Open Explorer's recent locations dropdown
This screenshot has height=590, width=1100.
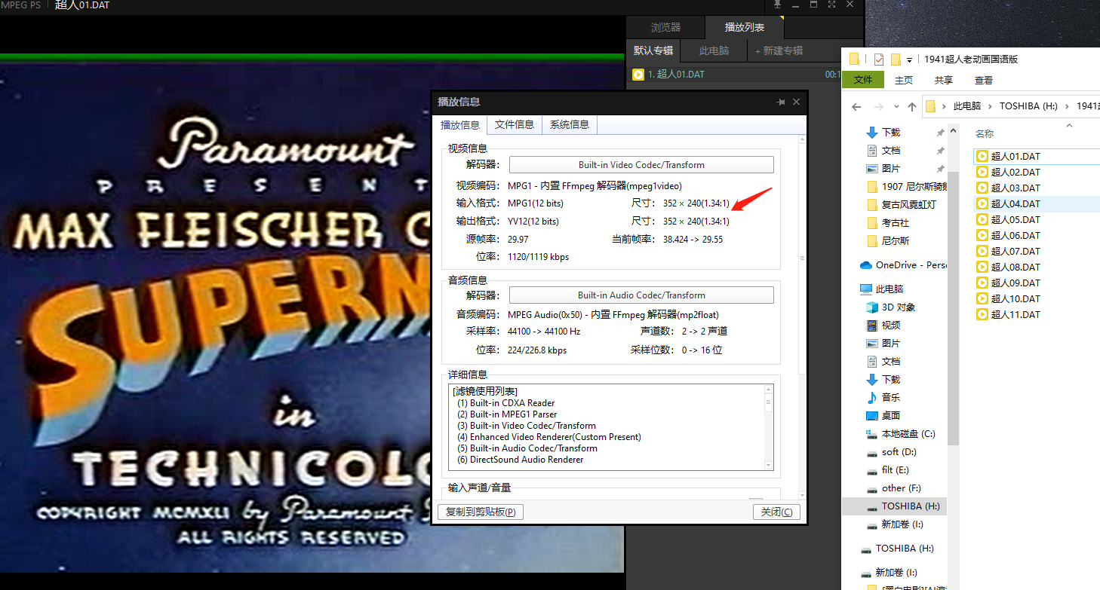896,107
